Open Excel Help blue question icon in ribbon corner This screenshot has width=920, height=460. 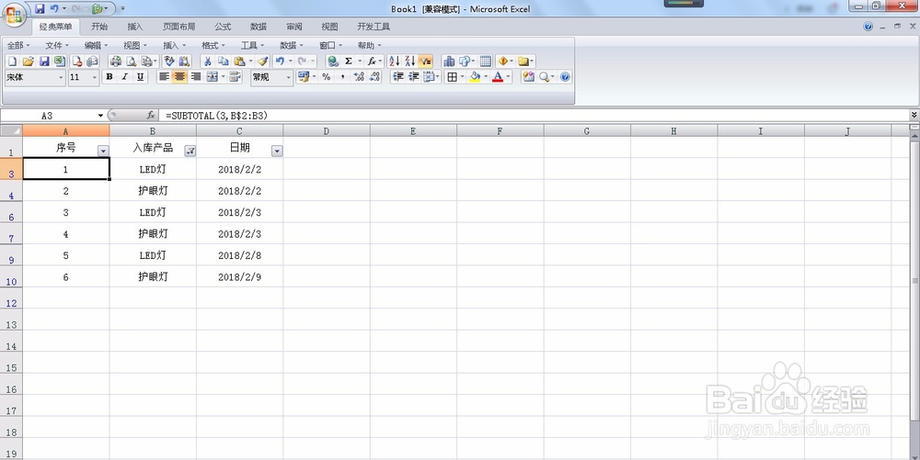(868, 27)
